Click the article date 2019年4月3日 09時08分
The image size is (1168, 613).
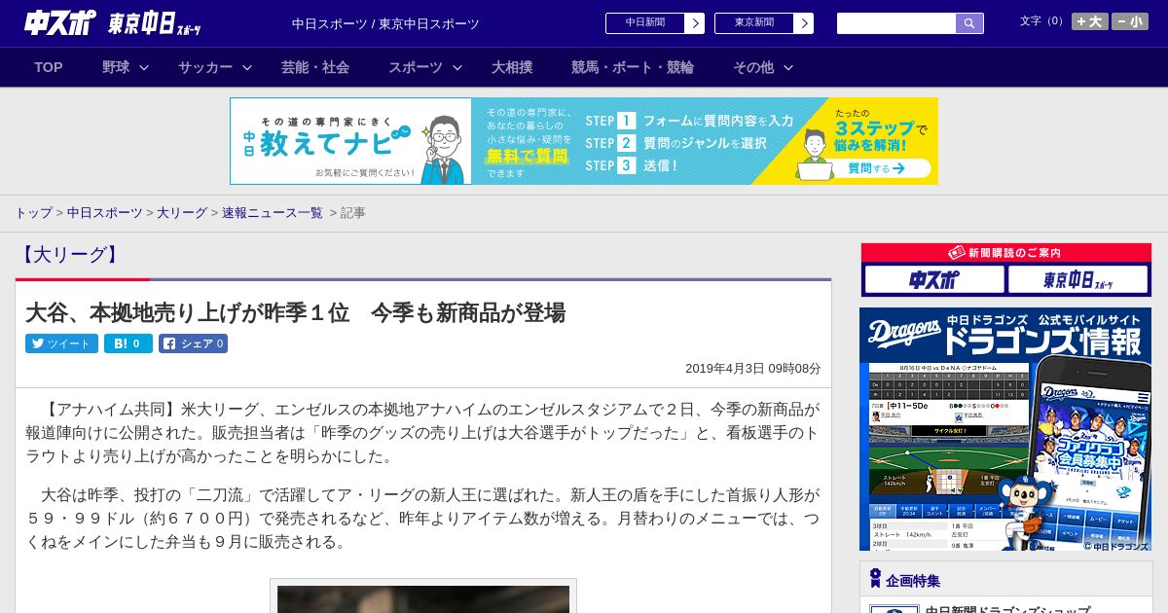(x=753, y=369)
